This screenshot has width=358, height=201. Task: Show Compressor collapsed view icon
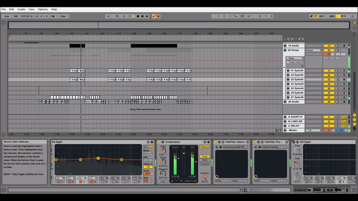[172, 181]
